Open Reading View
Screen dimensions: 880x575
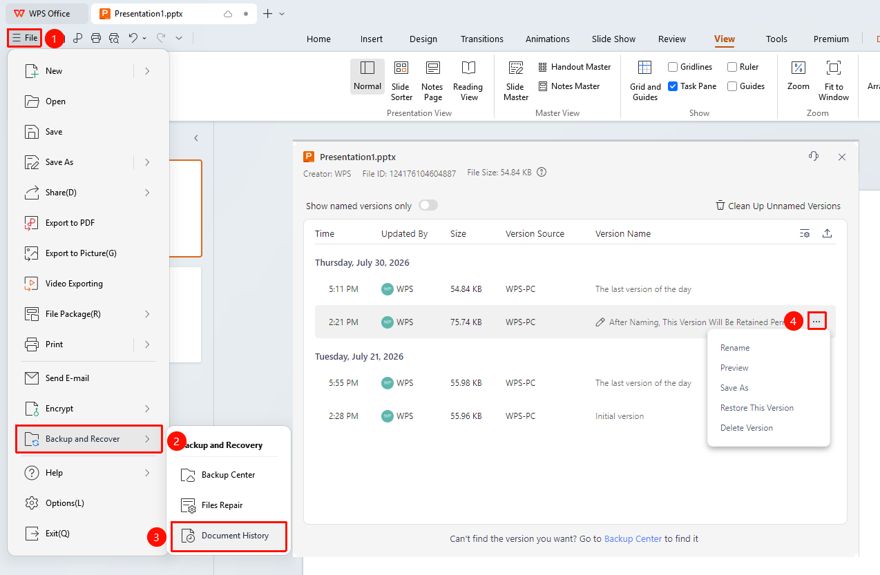(x=468, y=80)
